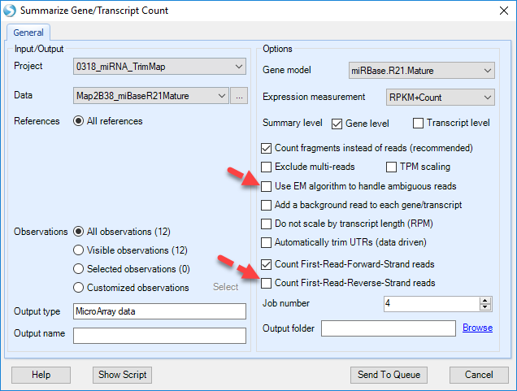
Task: Click the Output name input field
Action: pyautogui.click(x=159, y=336)
